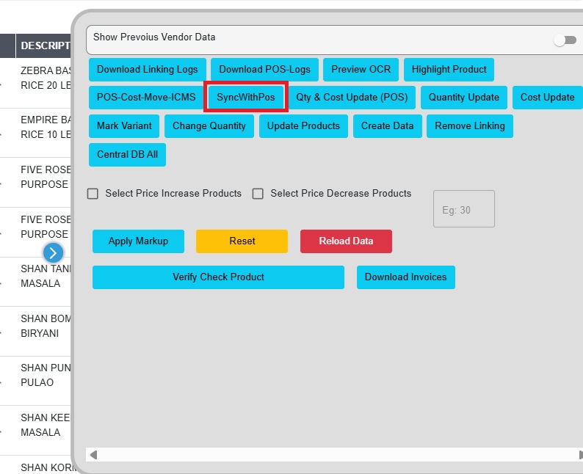Click Central DB All button

pyautogui.click(x=127, y=155)
